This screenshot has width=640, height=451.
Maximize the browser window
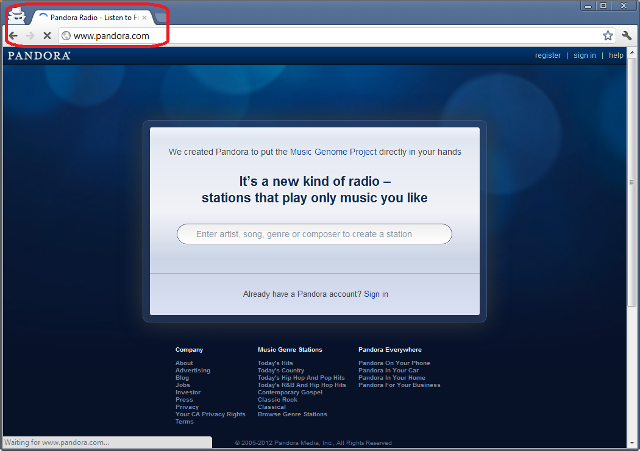point(603,5)
